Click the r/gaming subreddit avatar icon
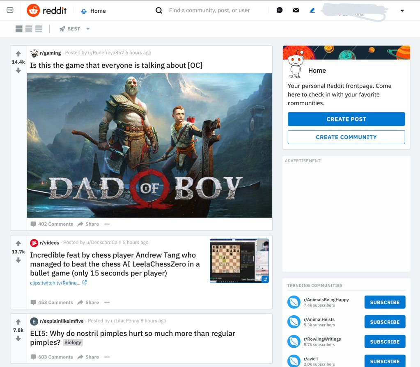The height and width of the screenshot is (367, 420). click(x=34, y=53)
